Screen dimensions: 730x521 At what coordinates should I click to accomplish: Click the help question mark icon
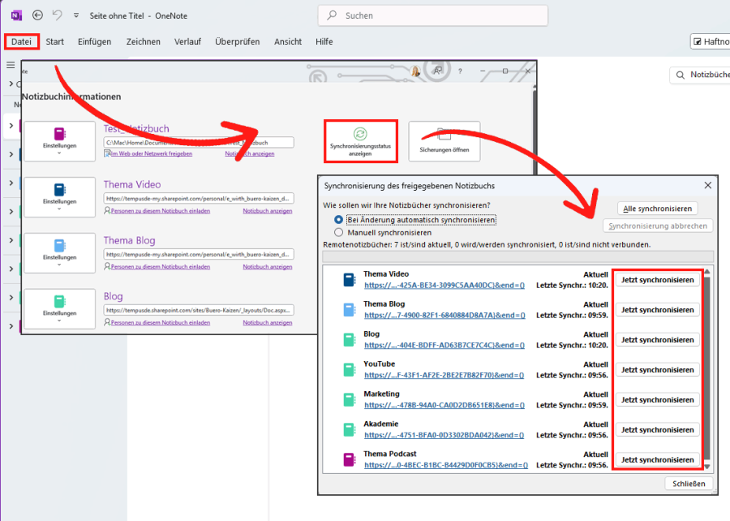(x=460, y=71)
